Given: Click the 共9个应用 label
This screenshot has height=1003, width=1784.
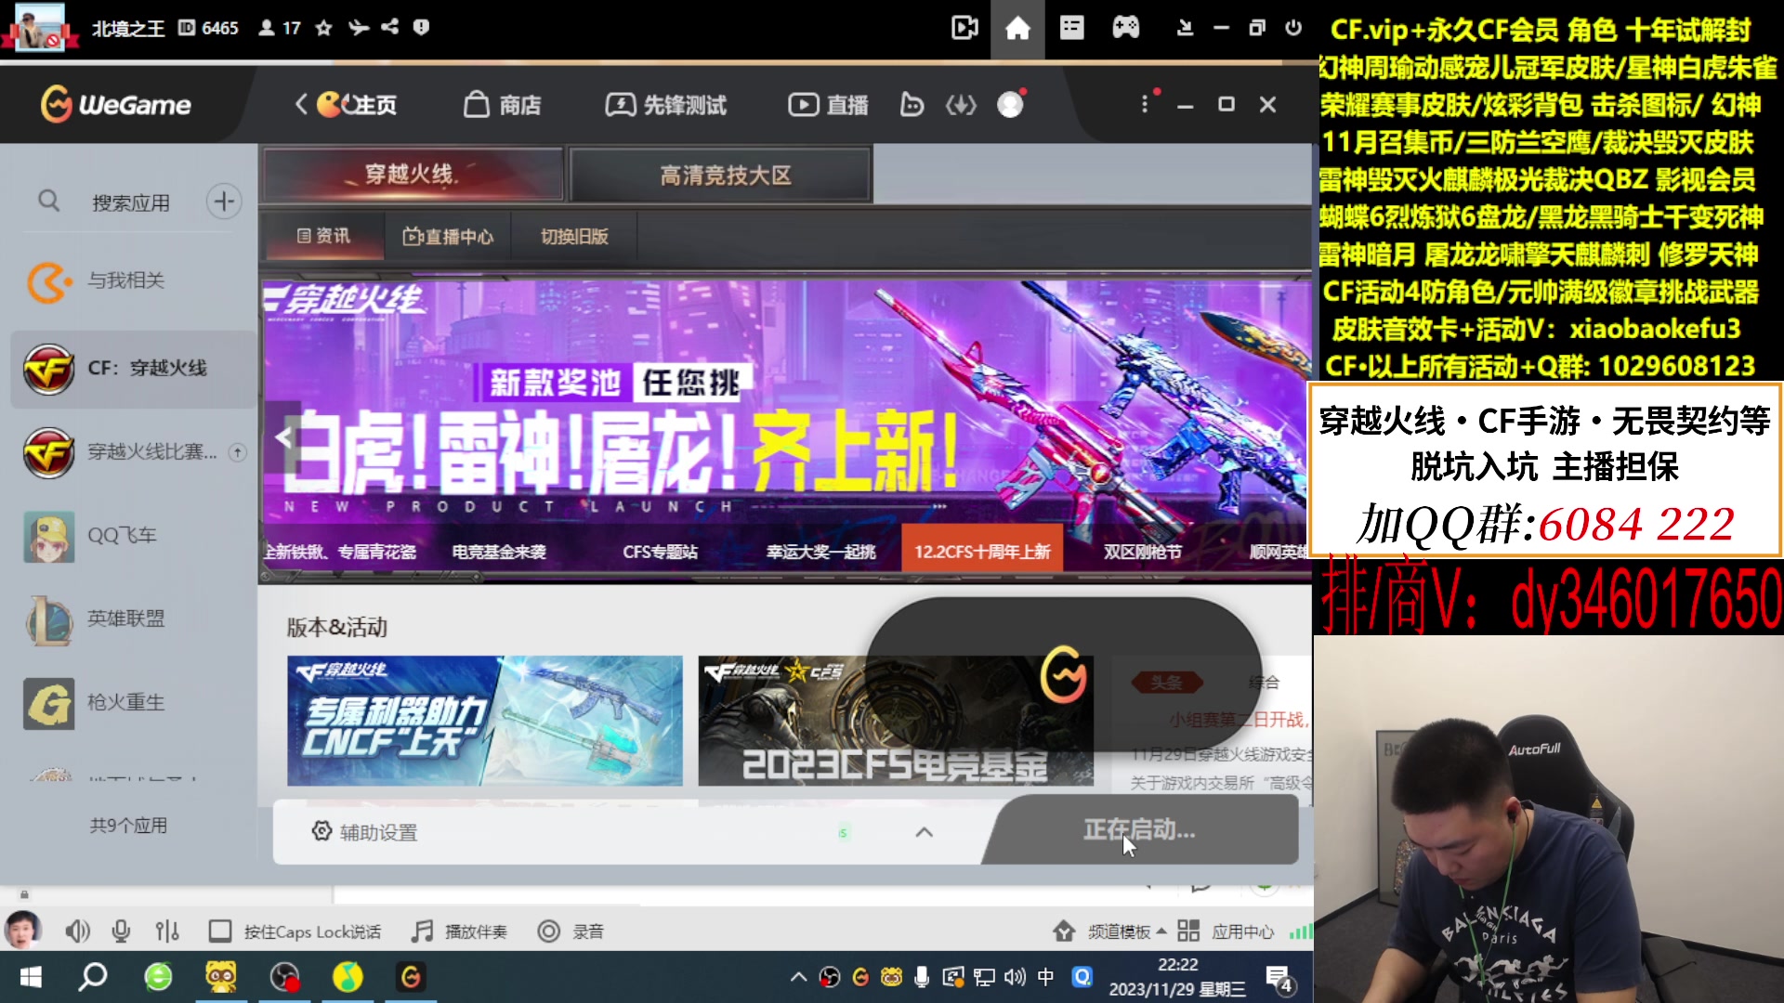Looking at the screenshot, I should click(x=128, y=826).
